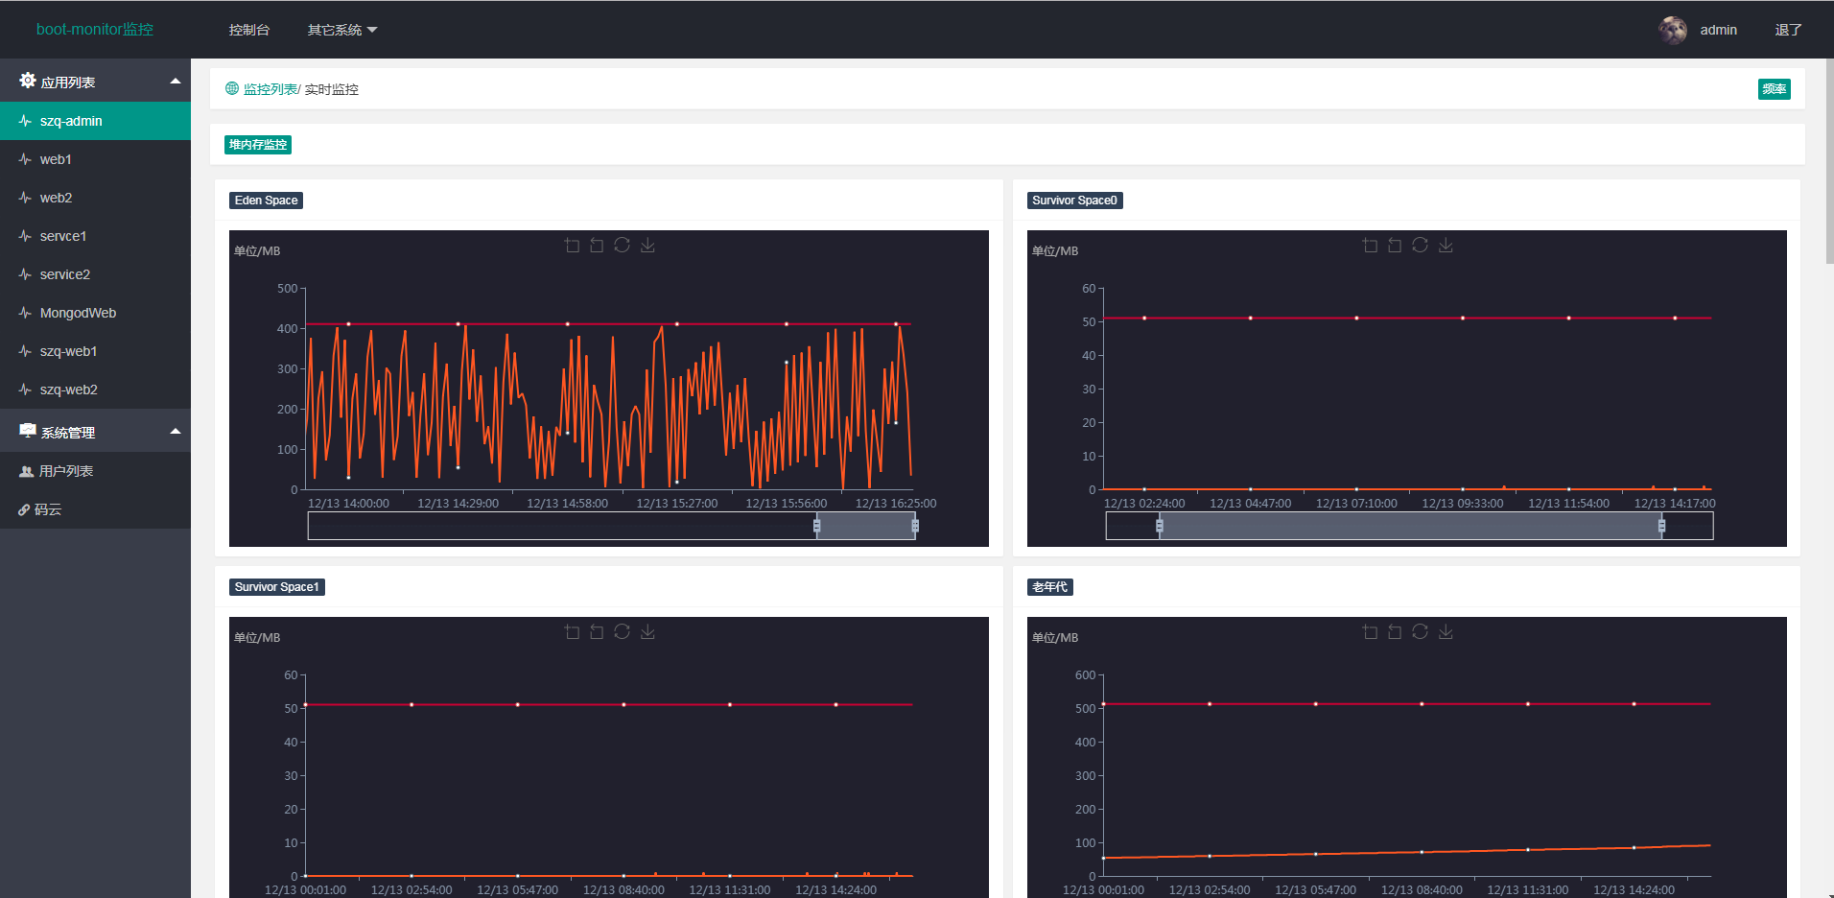Click the 堆内存监控 tag
Image resolution: width=1834 pixels, height=898 pixels.
(258, 145)
